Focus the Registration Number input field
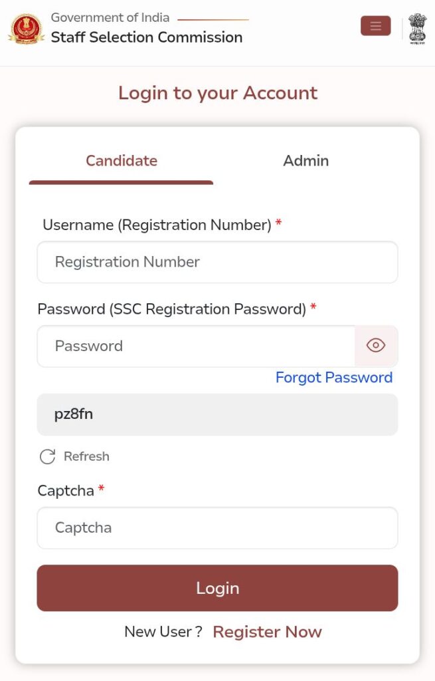Image resolution: width=435 pixels, height=681 pixels. [217, 262]
